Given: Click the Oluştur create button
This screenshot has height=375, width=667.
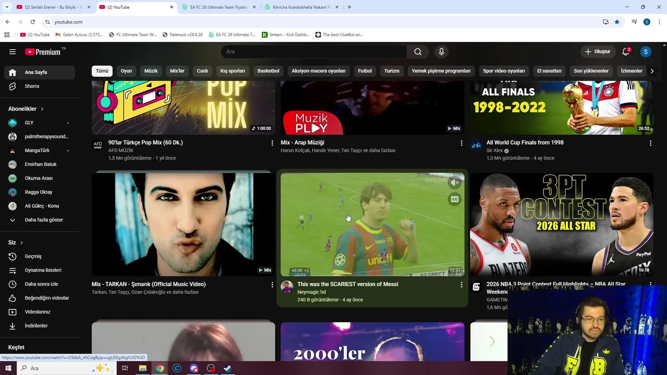Looking at the screenshot, I should pos(597,52).
